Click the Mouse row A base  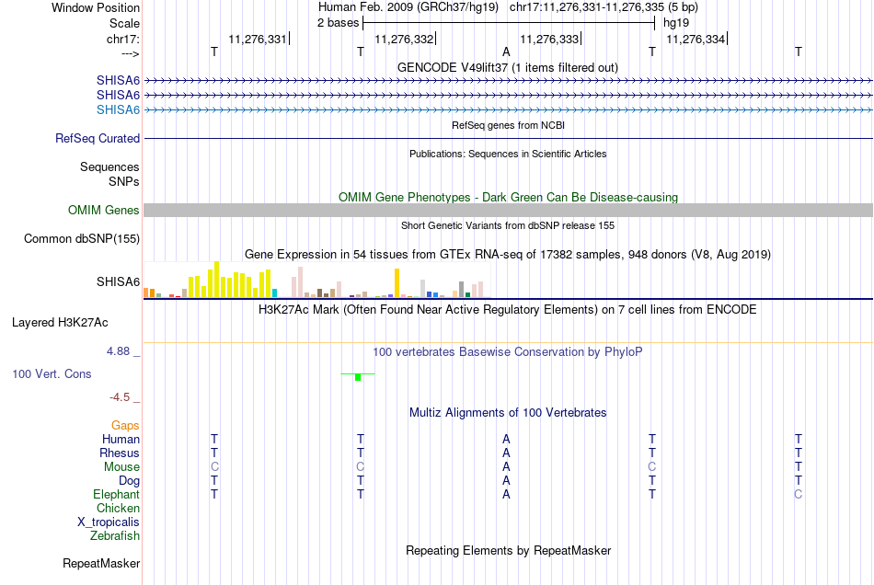[x=506, y=467]
